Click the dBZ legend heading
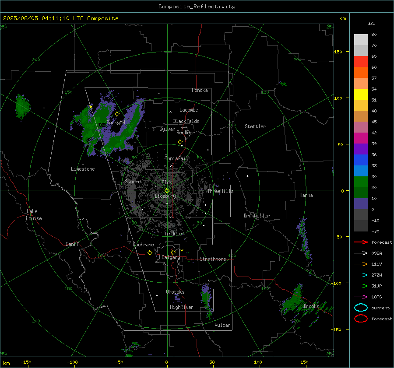394x368 pixels. 371,23
